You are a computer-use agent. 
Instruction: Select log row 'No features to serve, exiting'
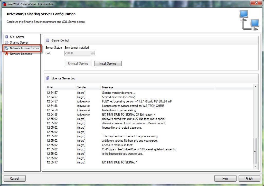click(149, 110)
